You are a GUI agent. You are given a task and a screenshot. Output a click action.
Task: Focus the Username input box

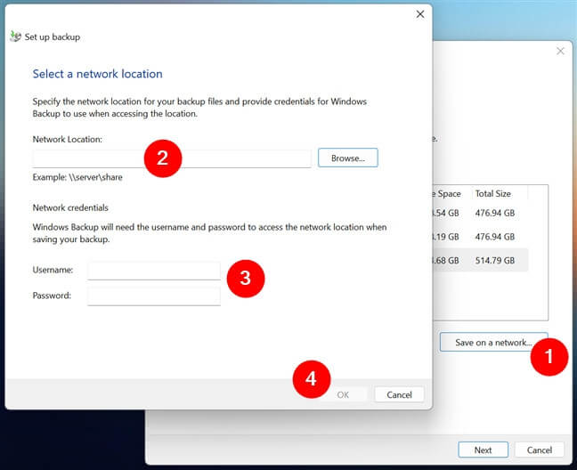click(x=153, y=270)
